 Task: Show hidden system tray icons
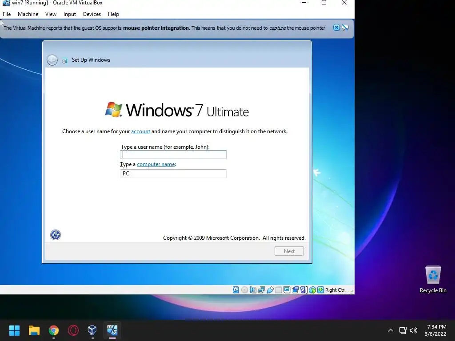pyautogui.click(x=391, y=330)
